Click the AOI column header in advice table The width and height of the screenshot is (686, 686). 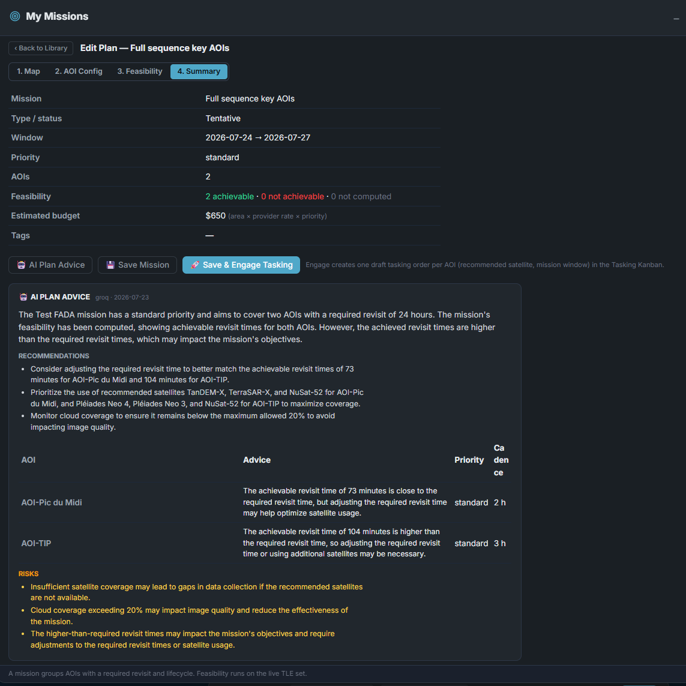(x=28, y=460)
